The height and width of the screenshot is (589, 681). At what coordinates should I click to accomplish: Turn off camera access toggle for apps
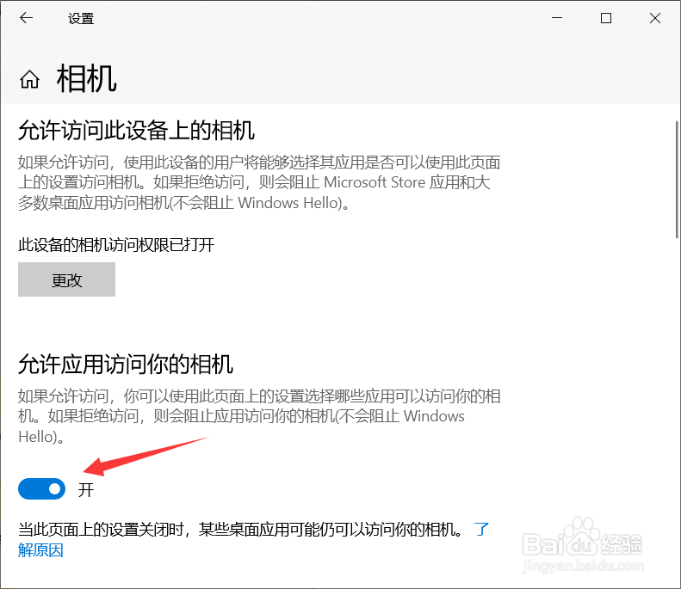point(41,488)
